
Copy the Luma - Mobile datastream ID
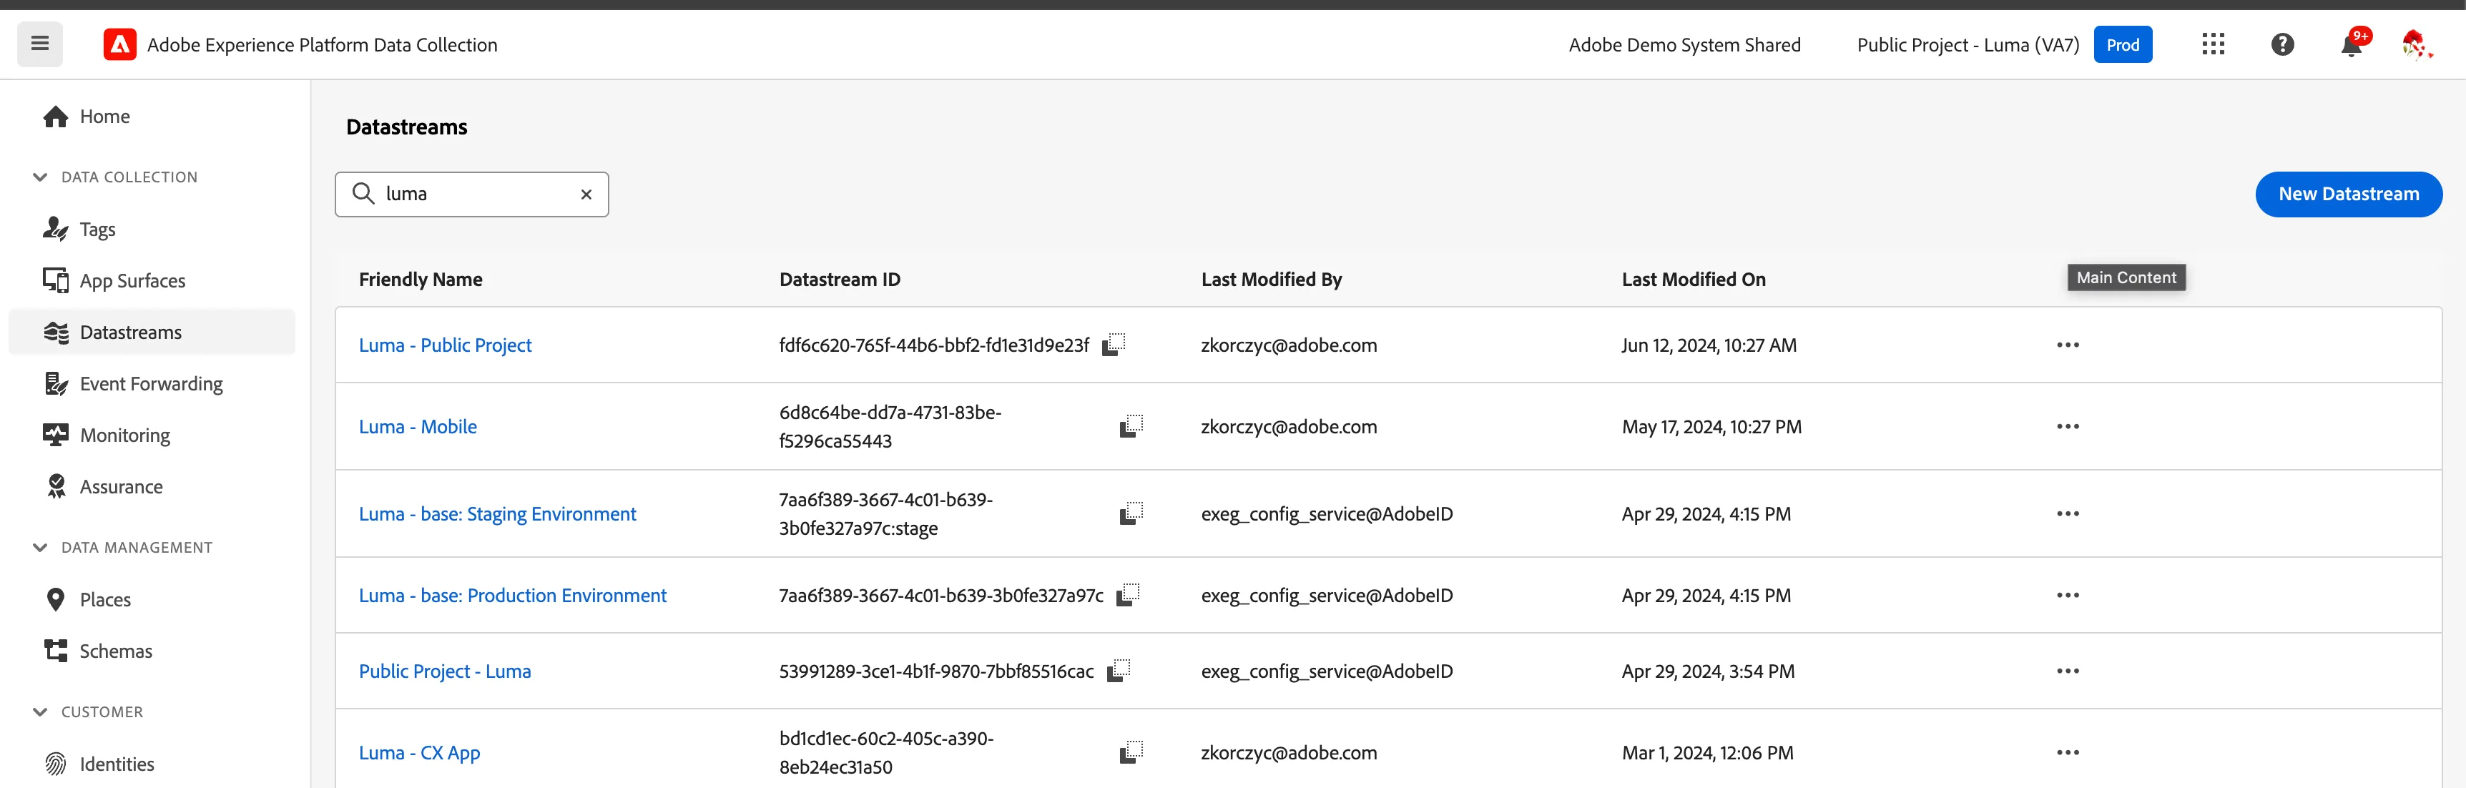pyautogui.click(x=1131, y=426)
